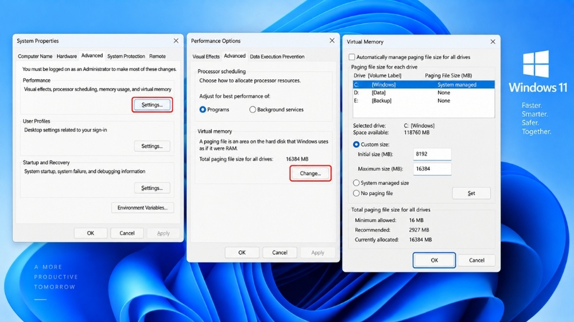The image size is (574, 322).
Task: Open Data Execution Prevention tab
Action: pyautogui.click(x=277, y=57)
